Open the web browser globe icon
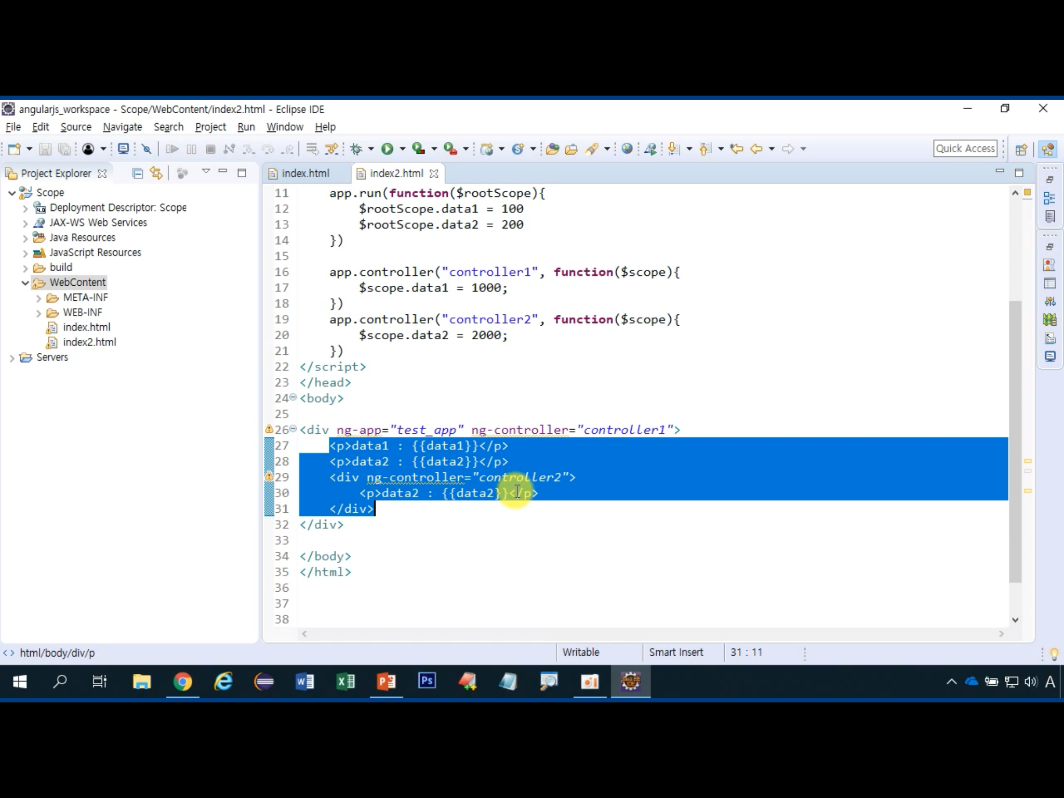 tap(627, 149)
